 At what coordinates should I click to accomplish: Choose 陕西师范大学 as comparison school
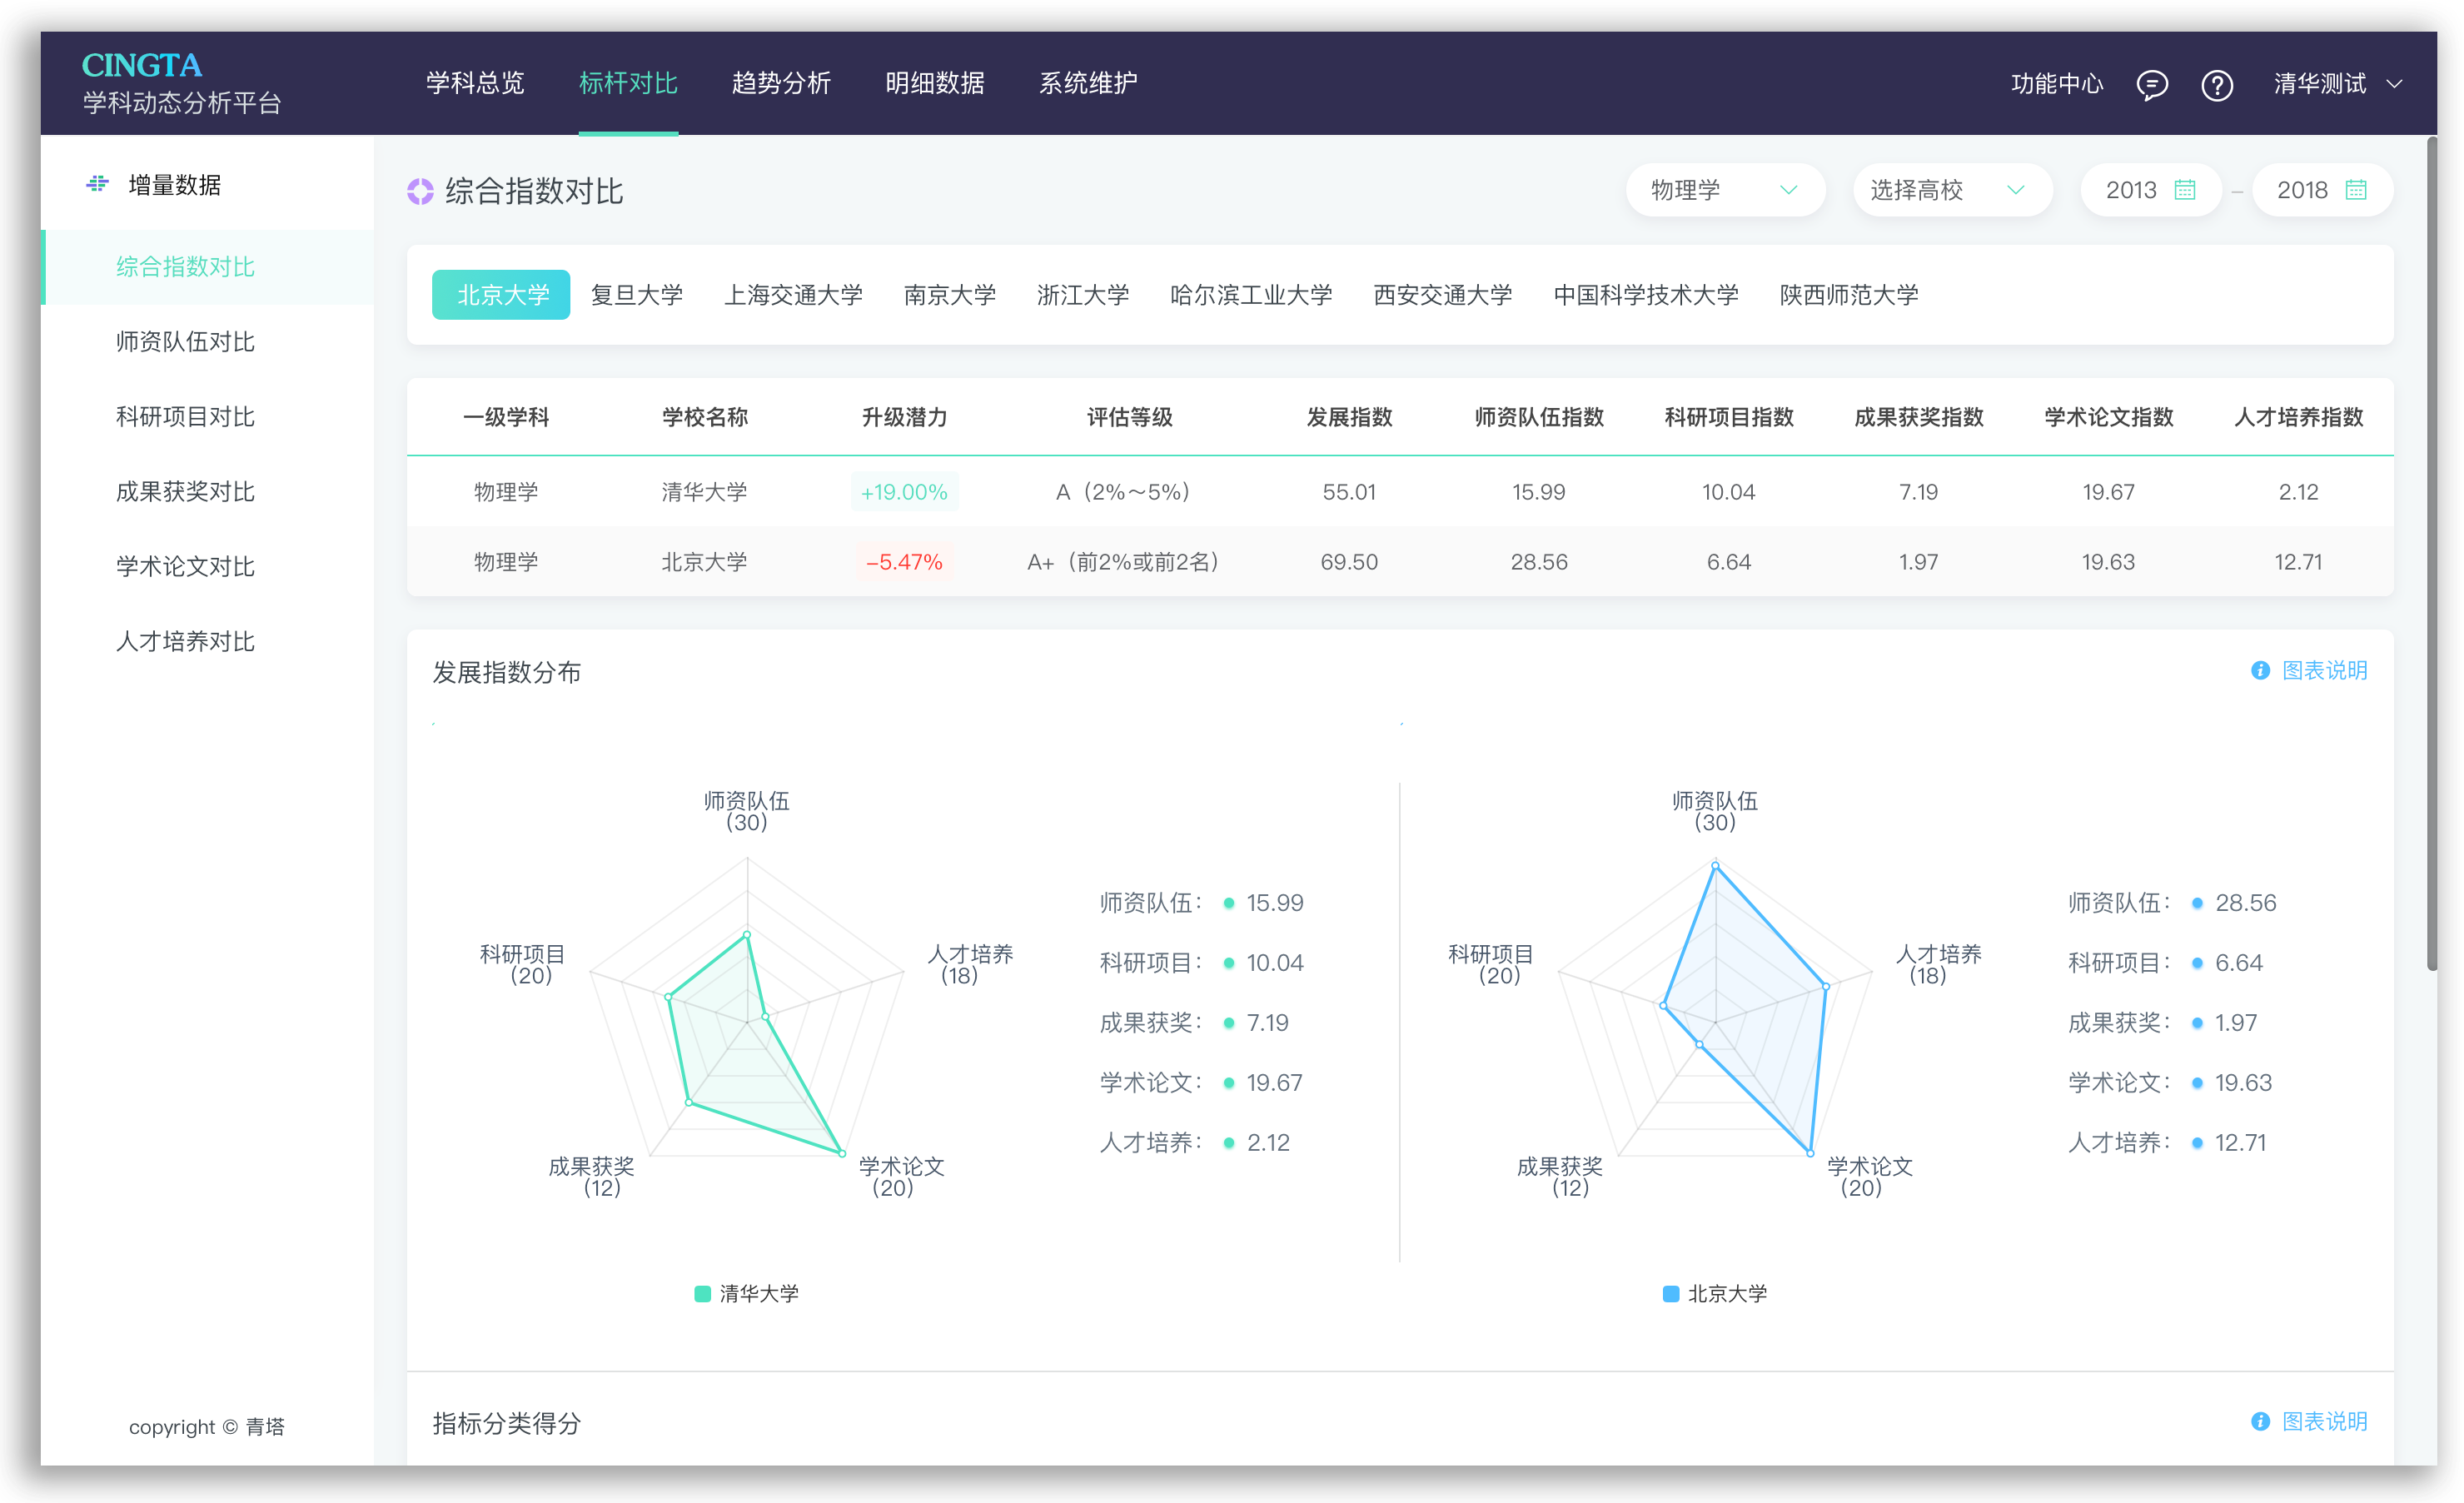(1849, 295)
